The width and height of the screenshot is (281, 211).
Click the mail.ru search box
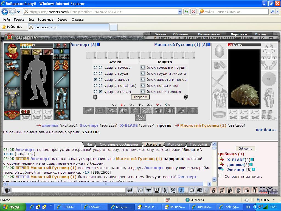pos(234,12)
